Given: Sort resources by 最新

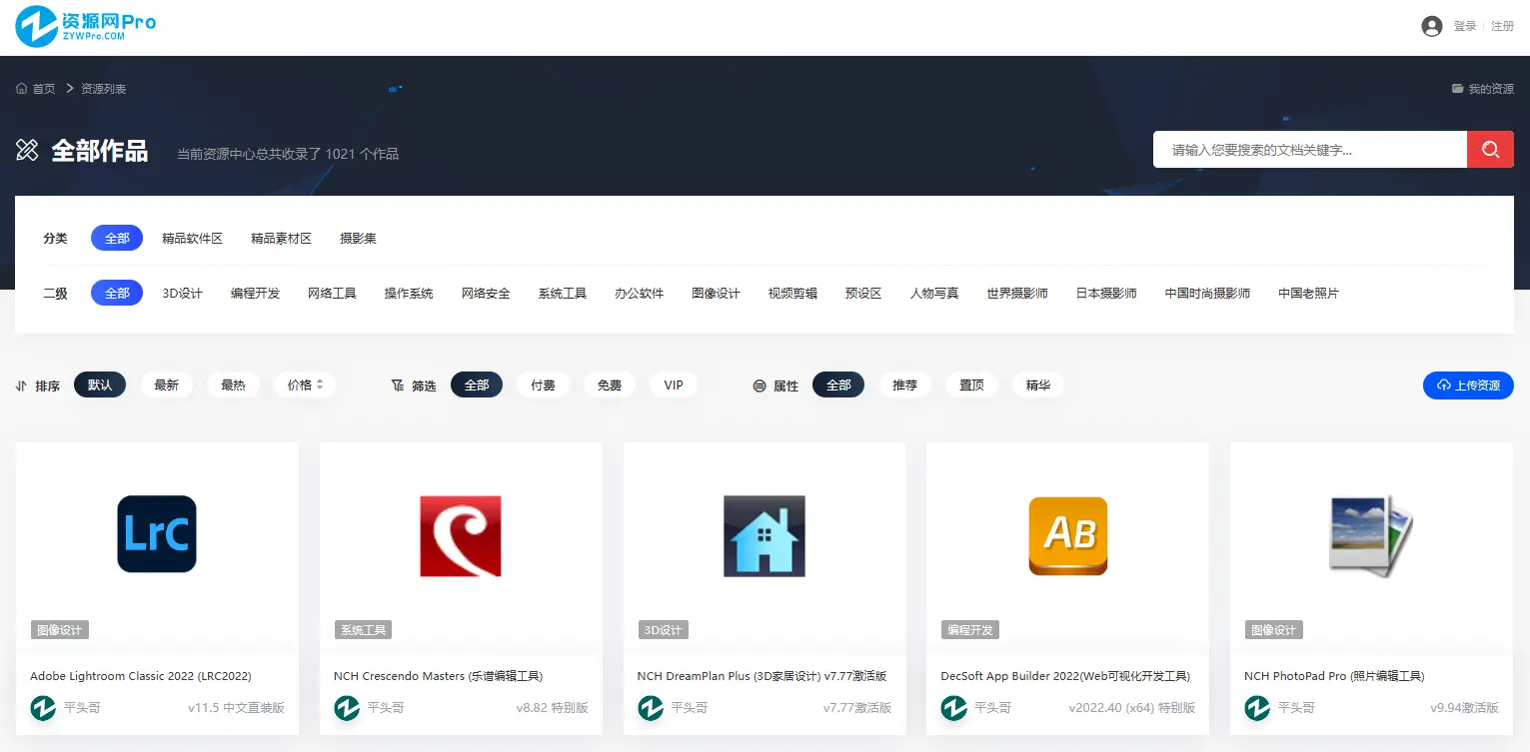Looking at the screenshot, I should pos(166,385).
